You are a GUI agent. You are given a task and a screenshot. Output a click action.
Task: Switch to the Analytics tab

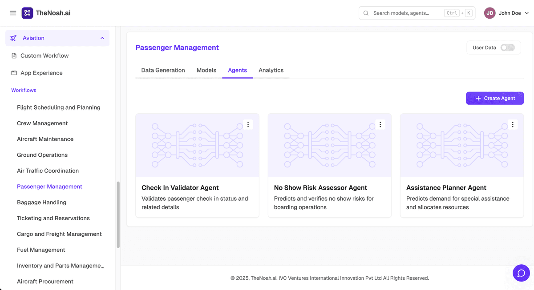[271, 70]
